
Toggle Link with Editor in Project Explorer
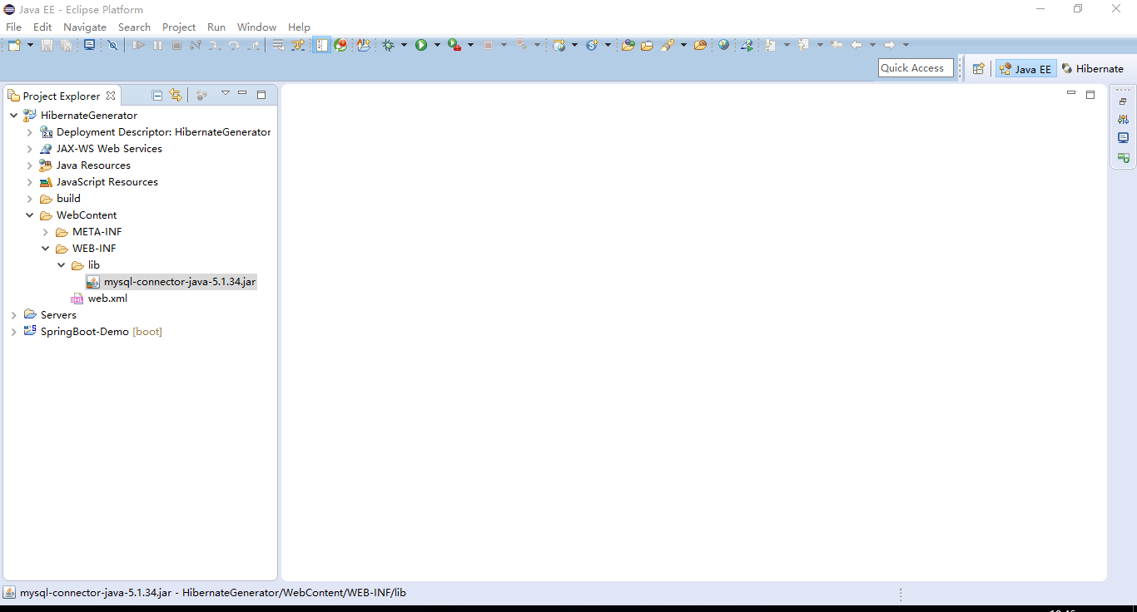tap(176, 96)
